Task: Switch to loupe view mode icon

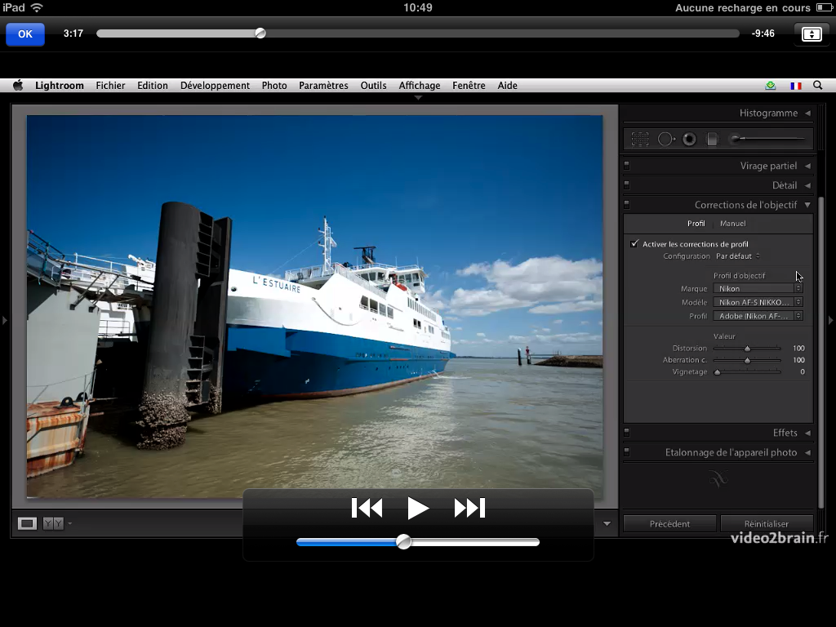Action: coord(27,523)
